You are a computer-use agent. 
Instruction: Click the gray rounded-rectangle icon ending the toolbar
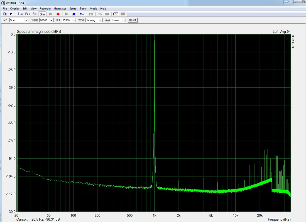point(123,14)
